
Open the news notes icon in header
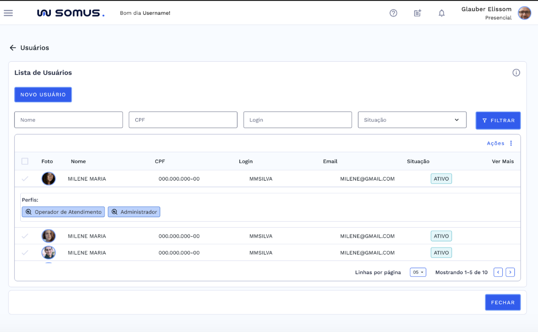tap(417, 13)
